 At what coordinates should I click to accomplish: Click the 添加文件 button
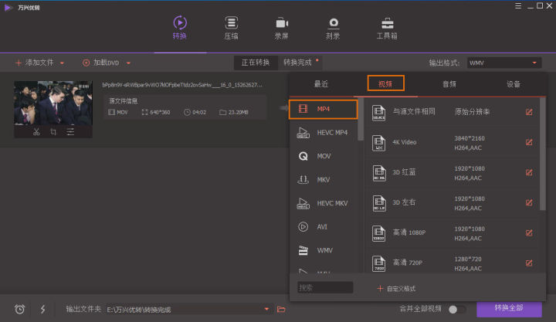(x=35, y=63)
